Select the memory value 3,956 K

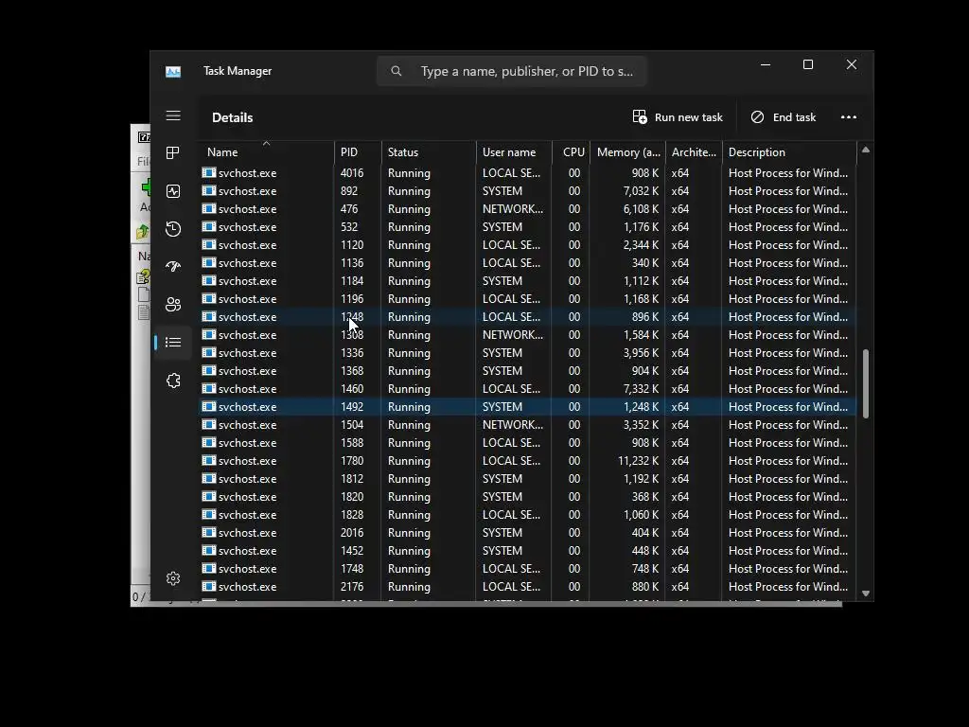641,352
